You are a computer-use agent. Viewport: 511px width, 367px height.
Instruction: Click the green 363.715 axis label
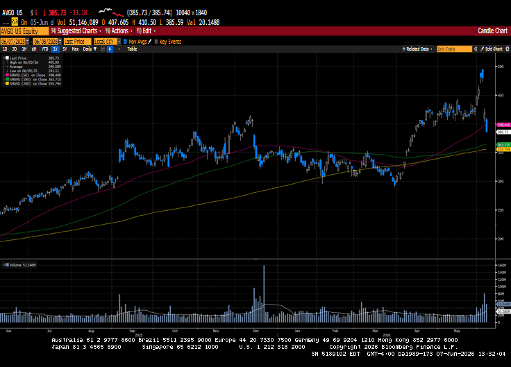click(503, 144)
